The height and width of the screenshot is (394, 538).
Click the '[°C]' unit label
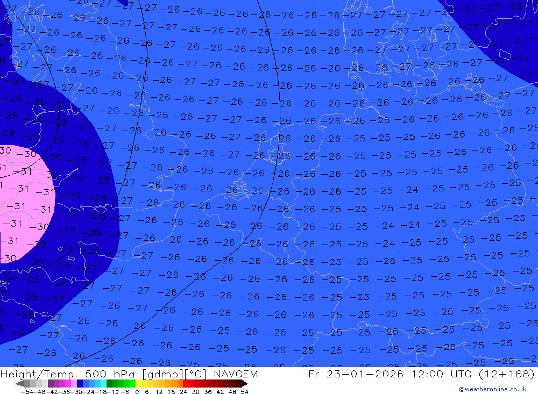point(196,374)
